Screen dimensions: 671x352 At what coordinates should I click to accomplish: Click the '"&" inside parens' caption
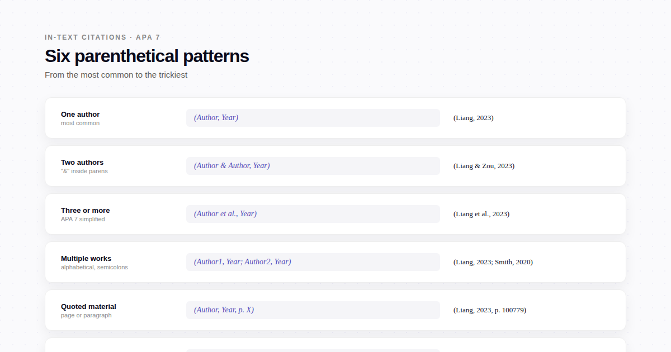point(84,171)
